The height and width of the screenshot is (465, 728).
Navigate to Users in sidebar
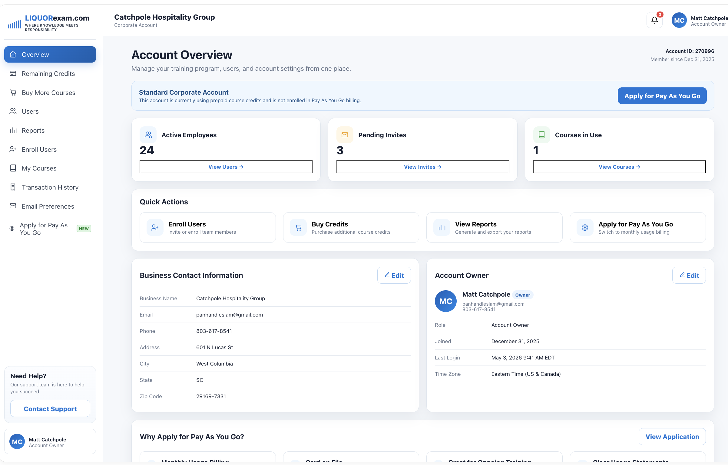pos(50,111)
